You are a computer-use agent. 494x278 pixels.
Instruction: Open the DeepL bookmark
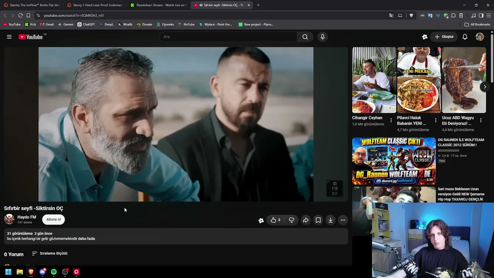[x=106, y=24]
